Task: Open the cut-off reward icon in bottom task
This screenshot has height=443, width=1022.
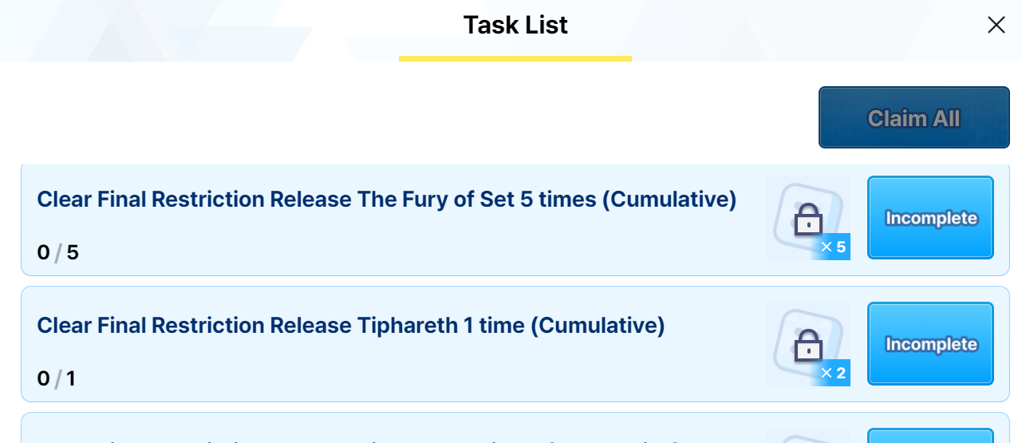Action: (808, 436)
